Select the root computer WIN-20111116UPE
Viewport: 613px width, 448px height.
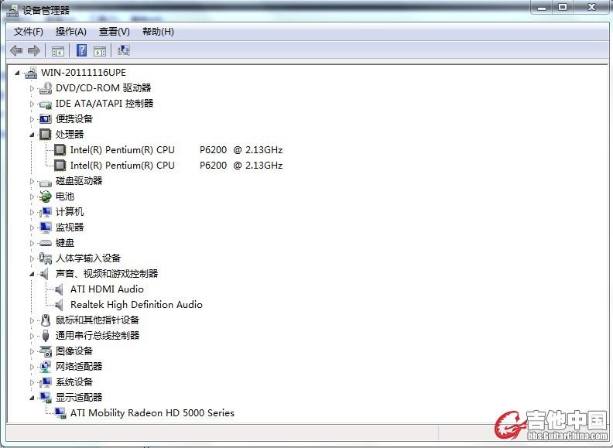[83, 73]
